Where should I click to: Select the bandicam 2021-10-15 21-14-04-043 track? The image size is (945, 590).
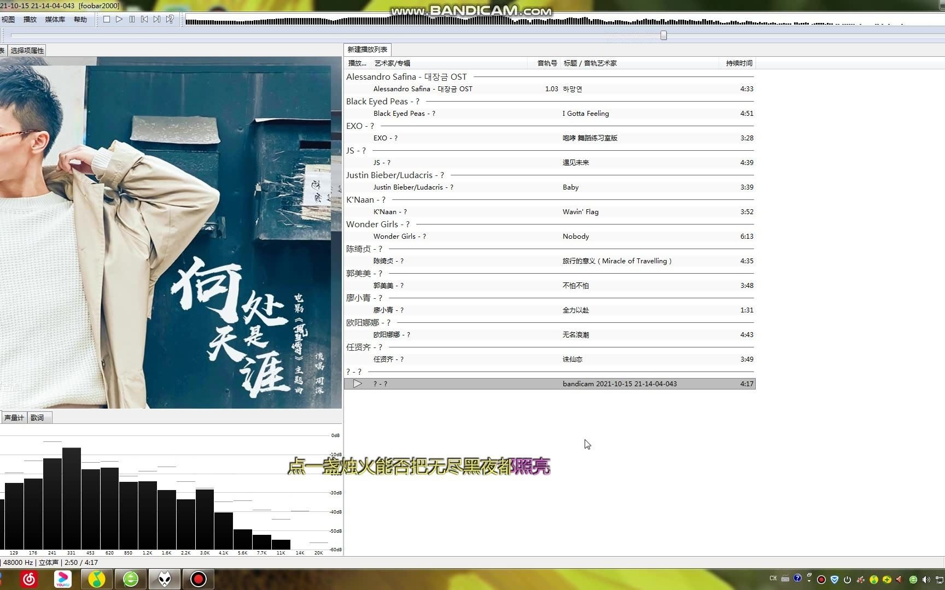(550, 383)
